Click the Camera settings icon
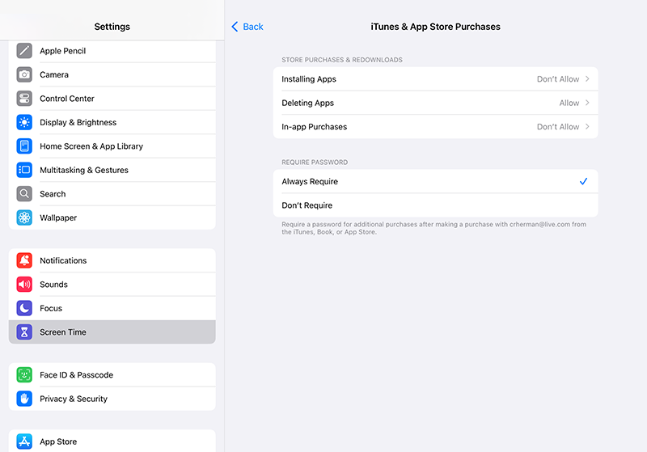647x452 pixels. point(24,74)
